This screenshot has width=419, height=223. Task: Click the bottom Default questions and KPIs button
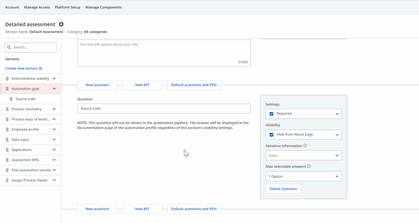pyautogui.click(x=194, y=209)
